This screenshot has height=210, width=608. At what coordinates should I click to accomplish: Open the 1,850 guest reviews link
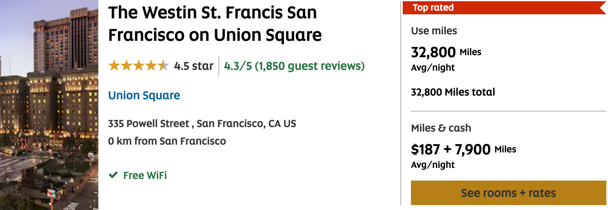point(310,66)
